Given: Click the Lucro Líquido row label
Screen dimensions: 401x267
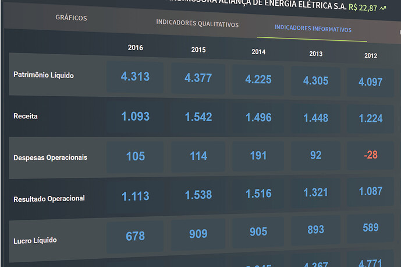Looking at the screenshot, I should 35,241.
